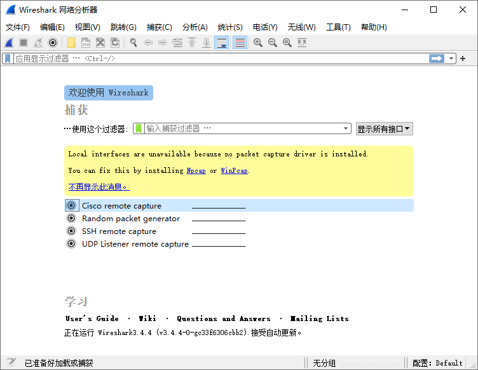Click the stop capture square icon

24,43
